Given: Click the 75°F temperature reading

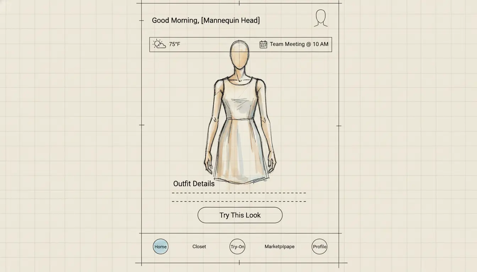Looking at the screenshot, I should 174,44.
